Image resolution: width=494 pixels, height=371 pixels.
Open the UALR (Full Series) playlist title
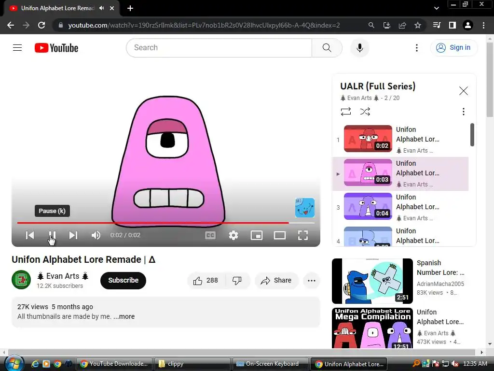(x=378, y=86)
